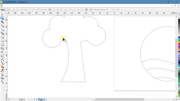Select the Interactive Fill tool
This screenshot has height=101, width=180.
click(2, 82)
